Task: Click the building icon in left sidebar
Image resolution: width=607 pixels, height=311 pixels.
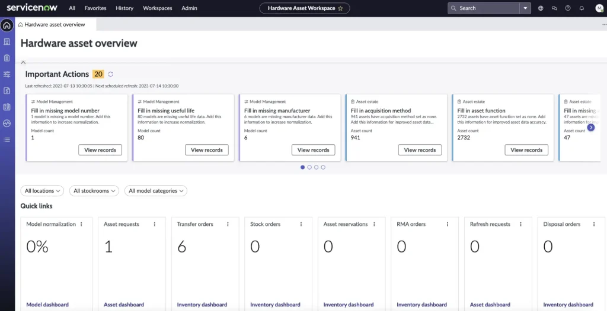Action: point(7,42)
